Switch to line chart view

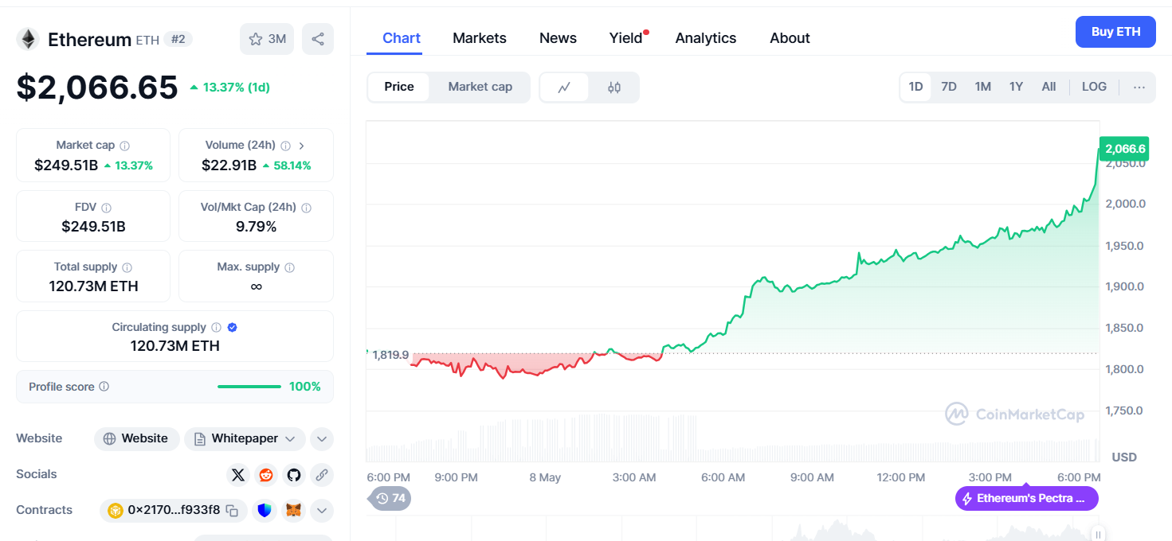point(564,88)
